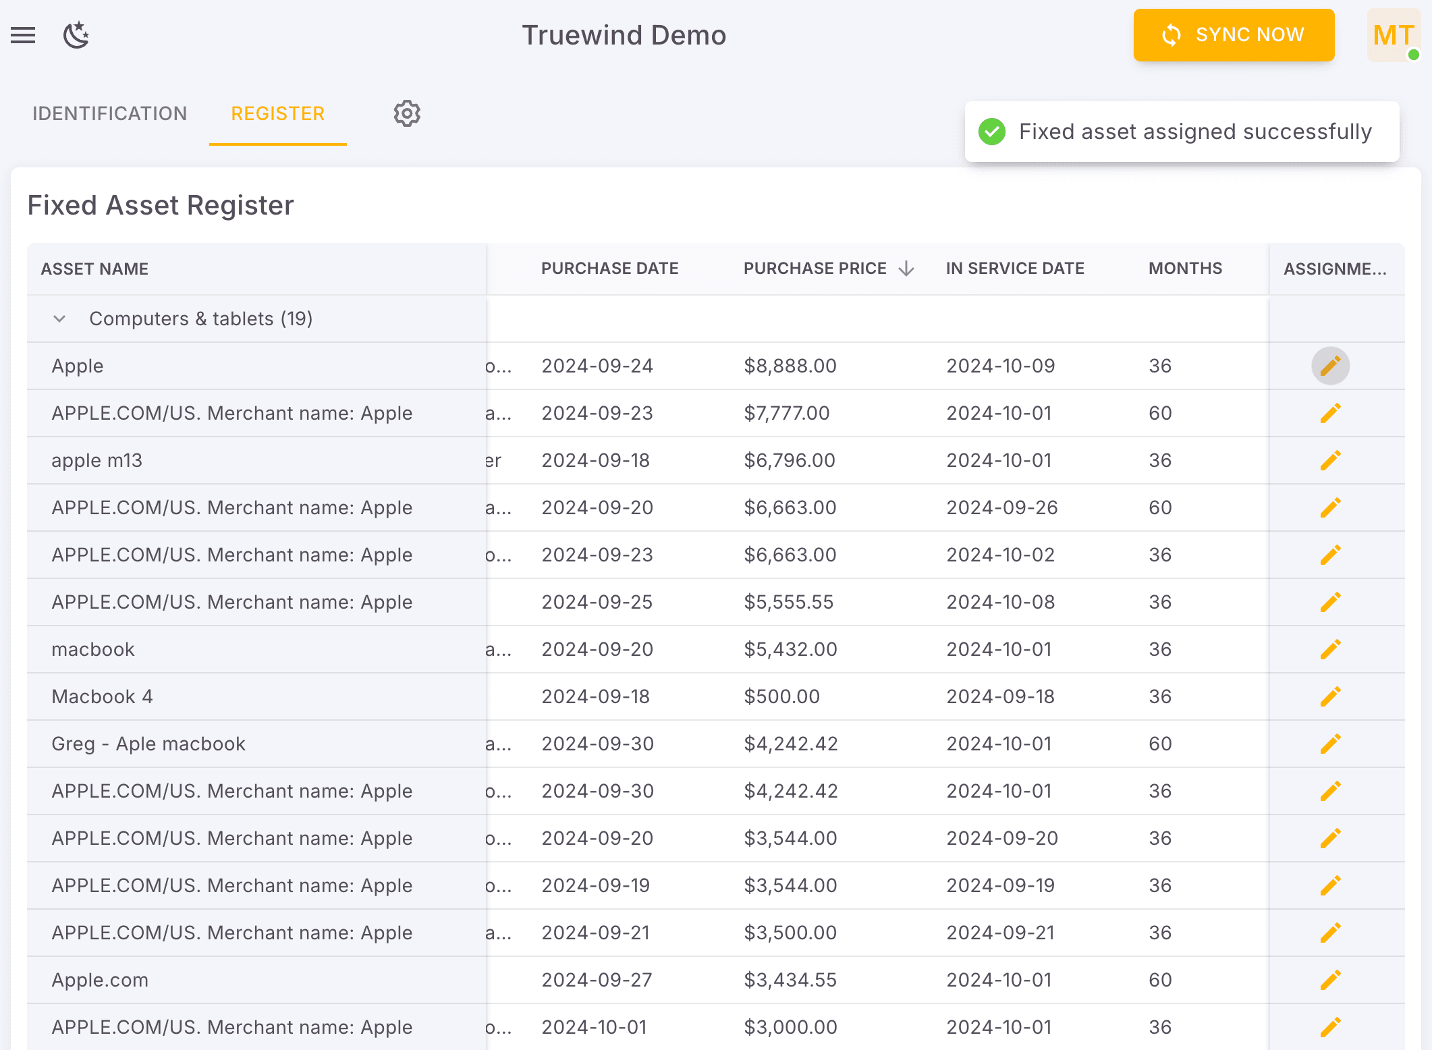Sort by the ASSET NAME column header

point(94,268)
